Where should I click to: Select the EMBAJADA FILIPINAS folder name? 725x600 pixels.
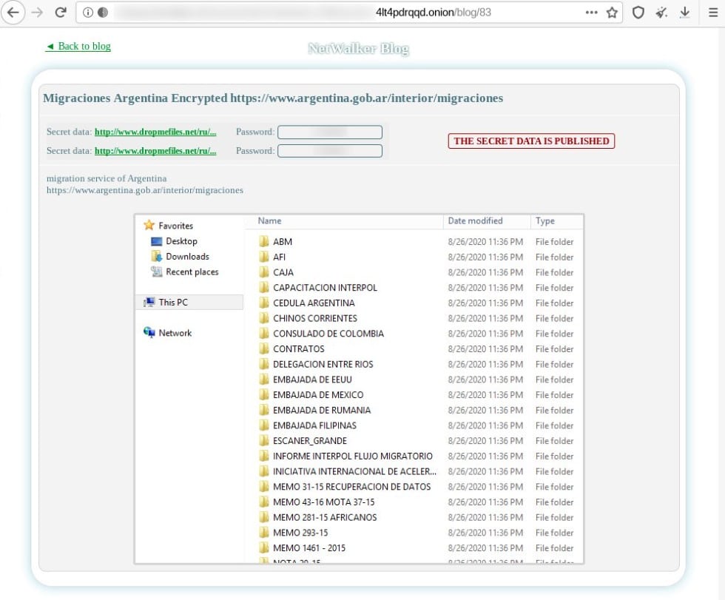[x=314, y=425]
